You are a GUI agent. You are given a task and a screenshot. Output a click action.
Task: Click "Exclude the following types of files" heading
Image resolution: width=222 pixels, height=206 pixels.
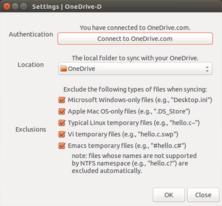pyautogui.click(x=135, y=89)
